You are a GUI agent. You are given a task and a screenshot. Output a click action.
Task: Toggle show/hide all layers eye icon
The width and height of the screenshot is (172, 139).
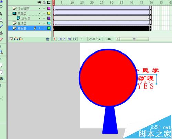pyautogui.click(x=40, y=2)
